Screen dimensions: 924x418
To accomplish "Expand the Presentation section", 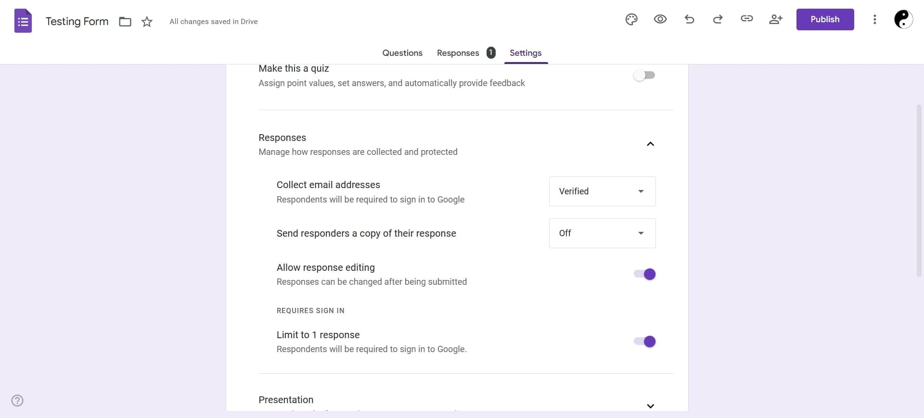I will (x=650, y=406).
